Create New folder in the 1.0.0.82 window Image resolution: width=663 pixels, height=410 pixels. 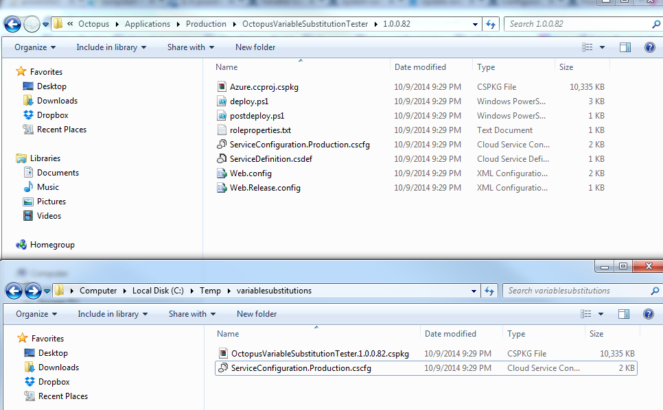(x=255, y=47)
